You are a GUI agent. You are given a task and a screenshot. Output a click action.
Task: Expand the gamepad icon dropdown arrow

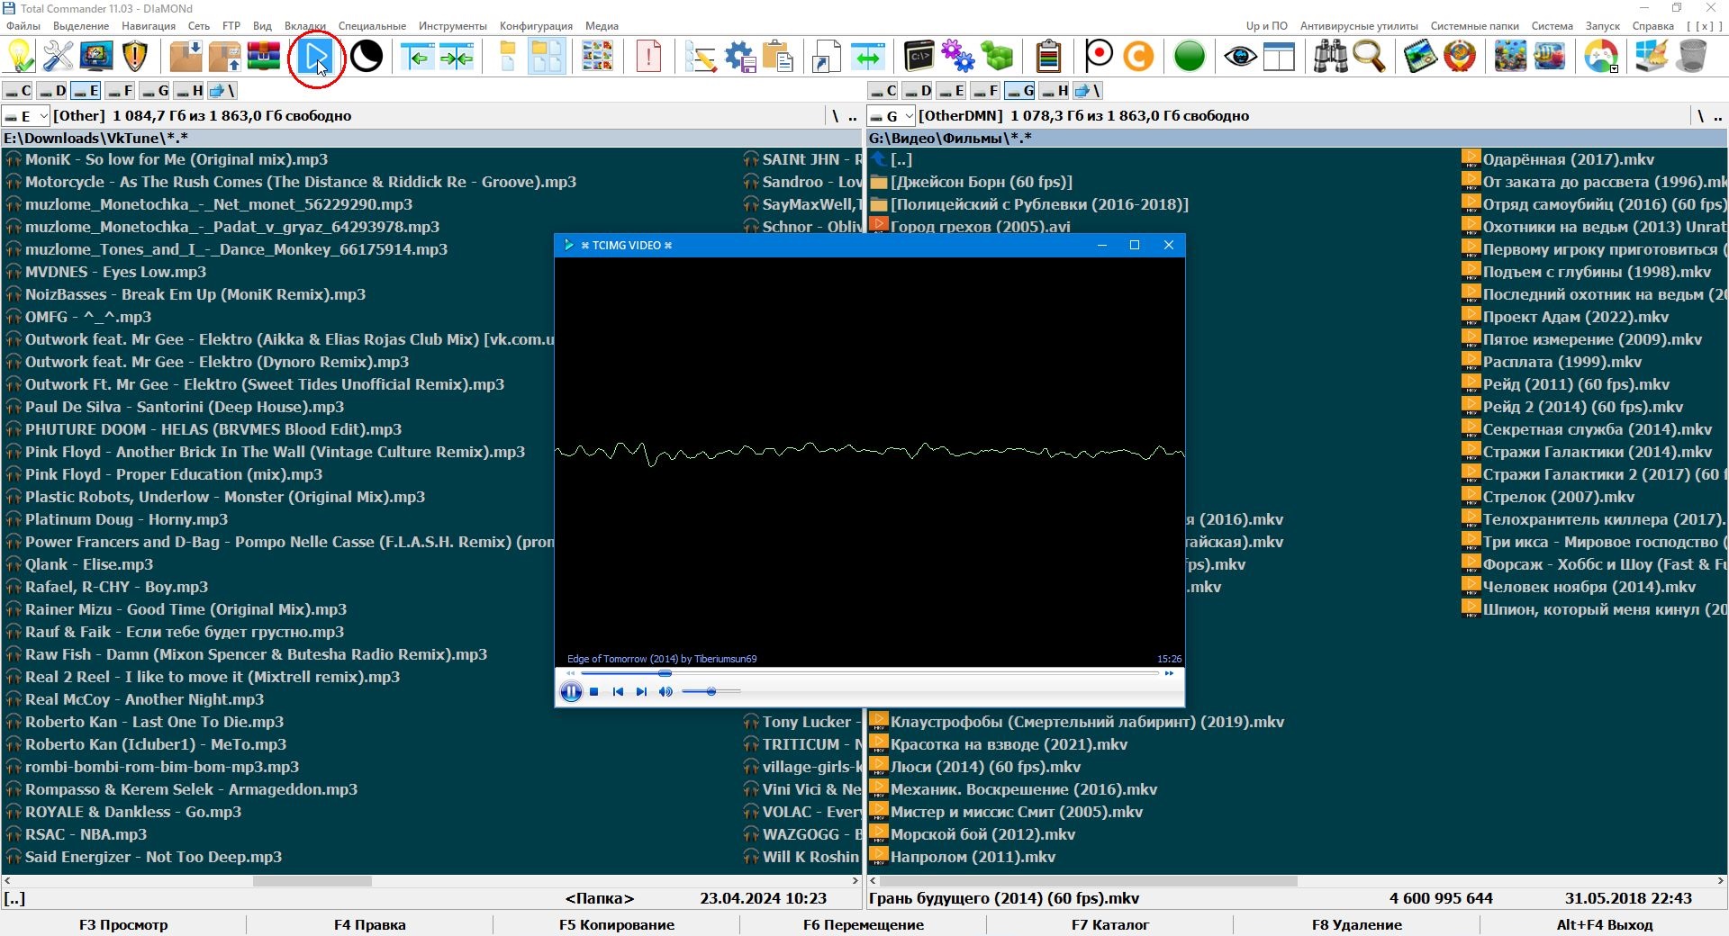1614,68
